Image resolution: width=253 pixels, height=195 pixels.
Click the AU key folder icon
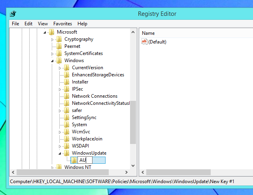pos(74,160)
